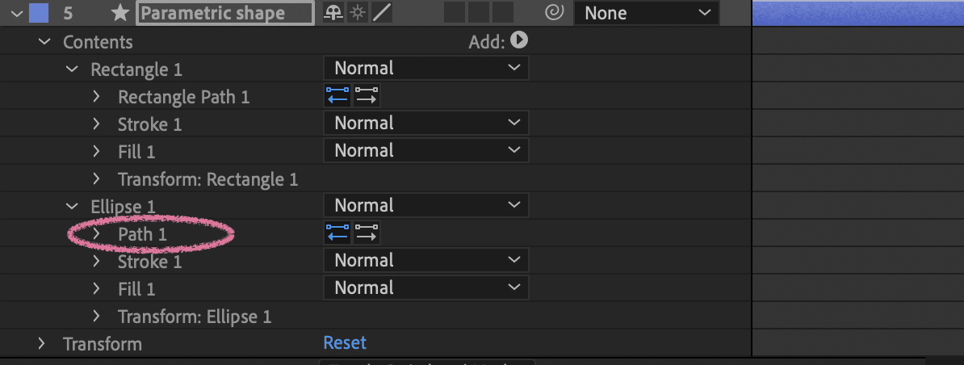Click the Add shape contents arrow button
The height and width of the screenshot is (365, 964).
coord(519,40)
